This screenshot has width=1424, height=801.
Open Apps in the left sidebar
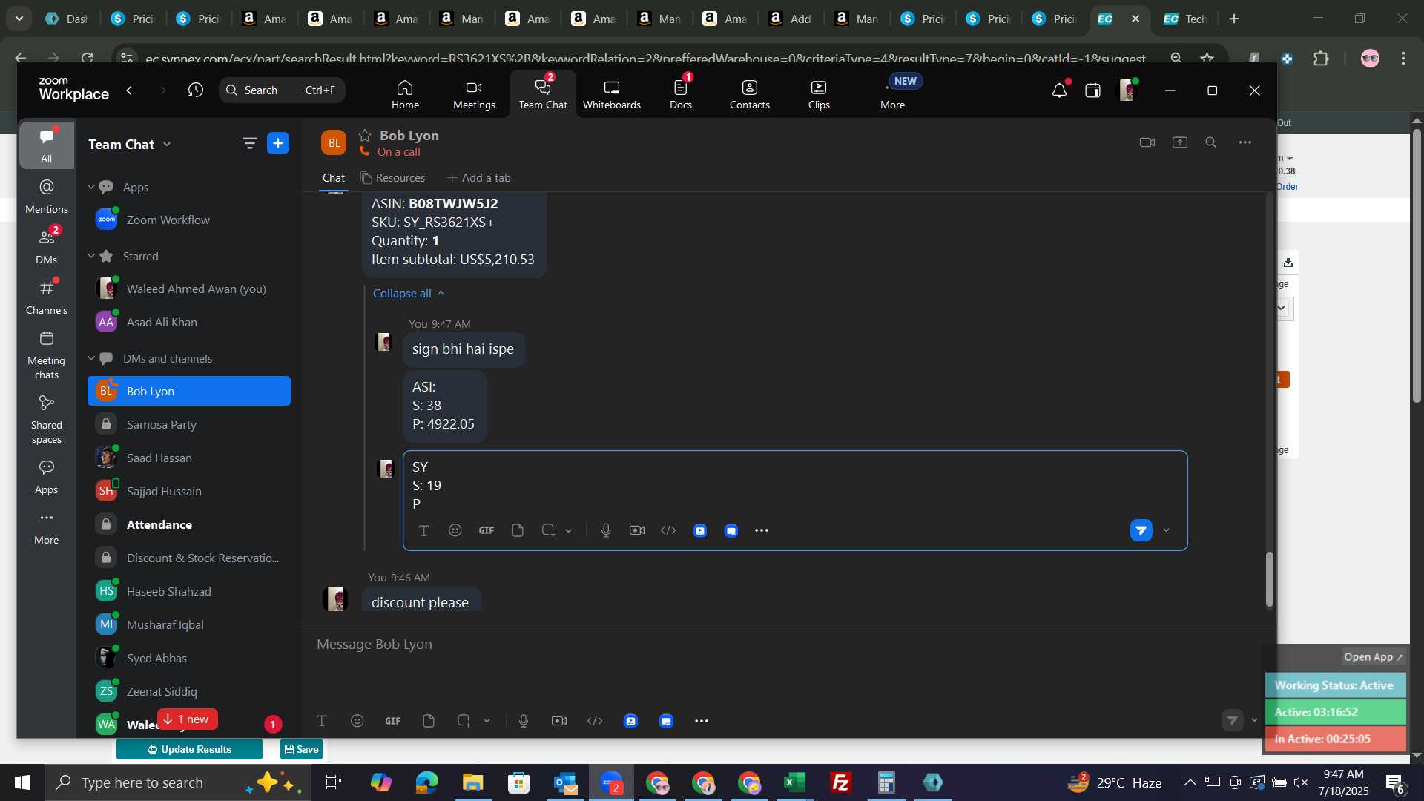pyautogui.click(x=46, y=477)
